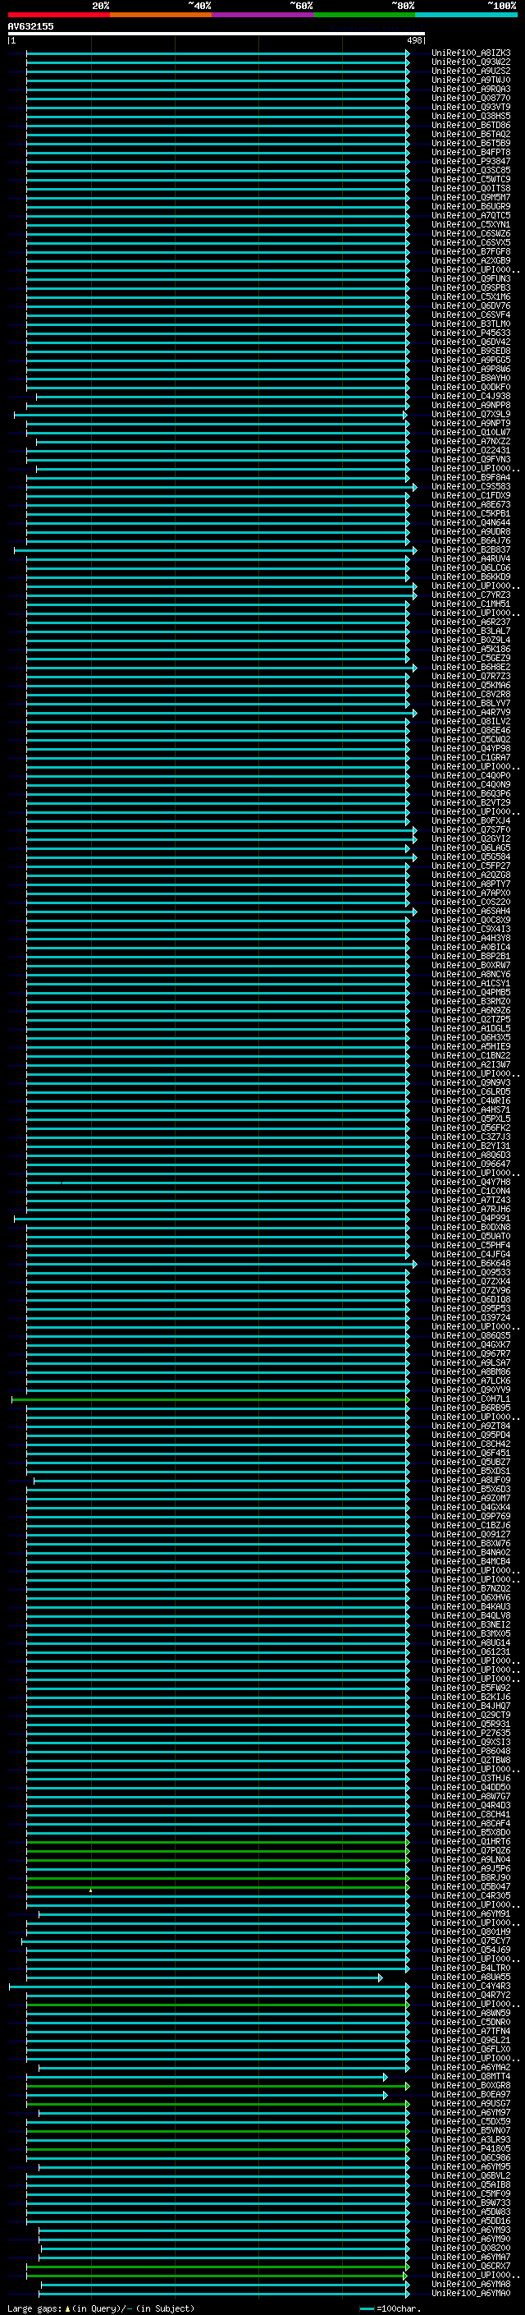Click the green alignment bar for C0H7L1

(210, 1399)
